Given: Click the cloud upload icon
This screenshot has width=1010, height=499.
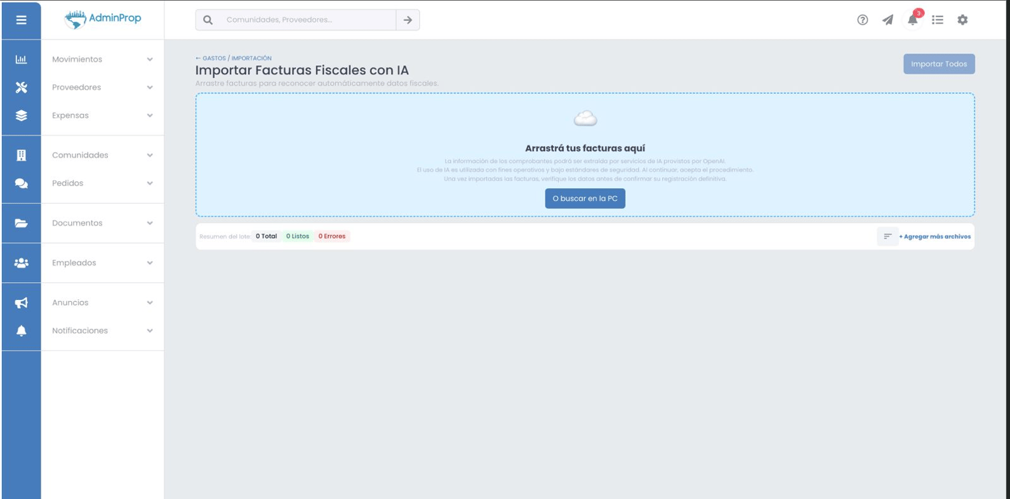Looking at the screenshot, I should pyautogui.click(x=585, y=119).
